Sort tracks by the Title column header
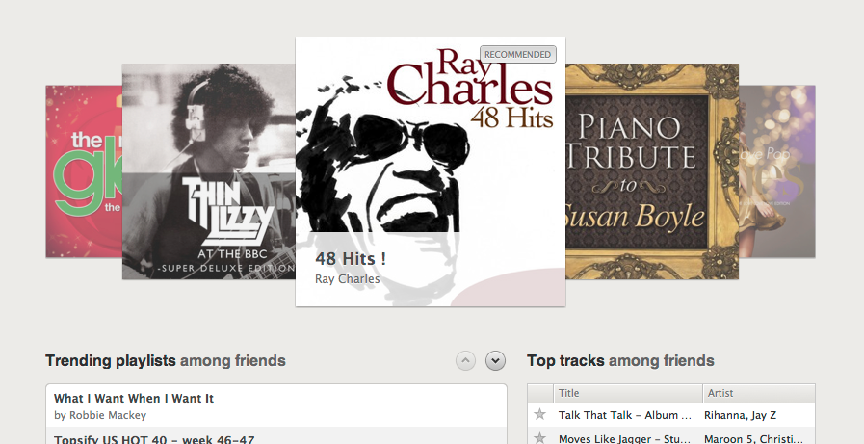The width and height of the screenshot is (864, 444). point(628,393)
